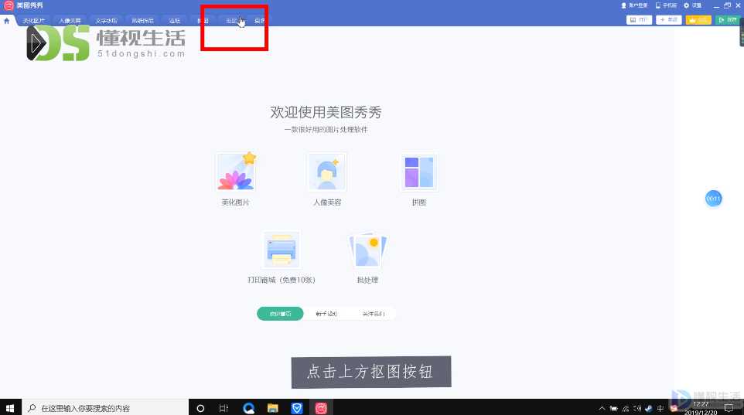Click the green save/share button
Viewport: 744px width, 415px height.
(x=728, y=20)
